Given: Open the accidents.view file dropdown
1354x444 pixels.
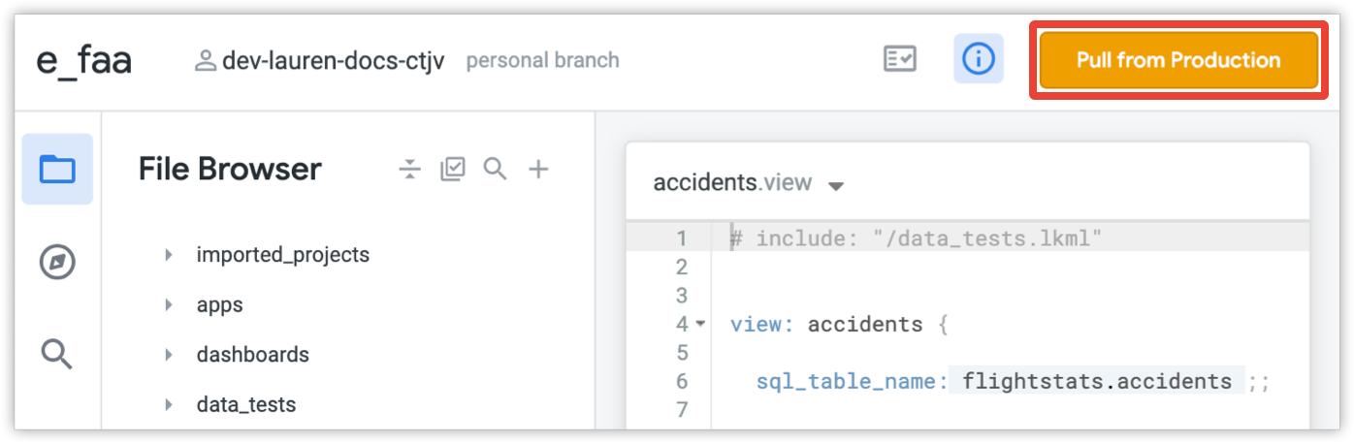Looking at the screenshot, I should click(x=836, y=185).
